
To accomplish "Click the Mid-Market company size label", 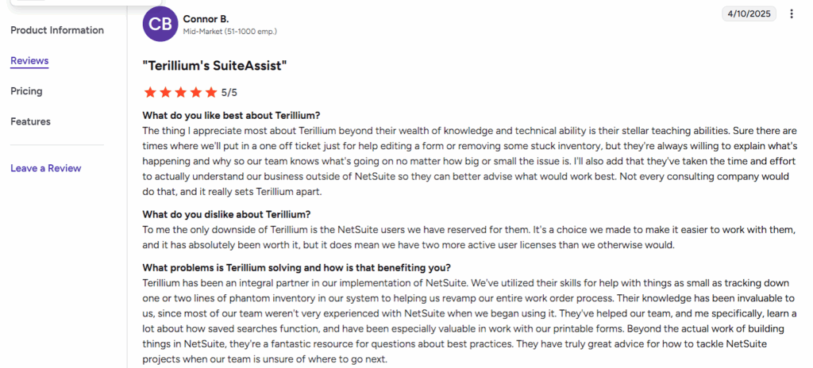I will 229,32.
